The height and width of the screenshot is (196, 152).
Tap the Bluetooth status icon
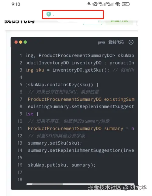coord(89,4)
